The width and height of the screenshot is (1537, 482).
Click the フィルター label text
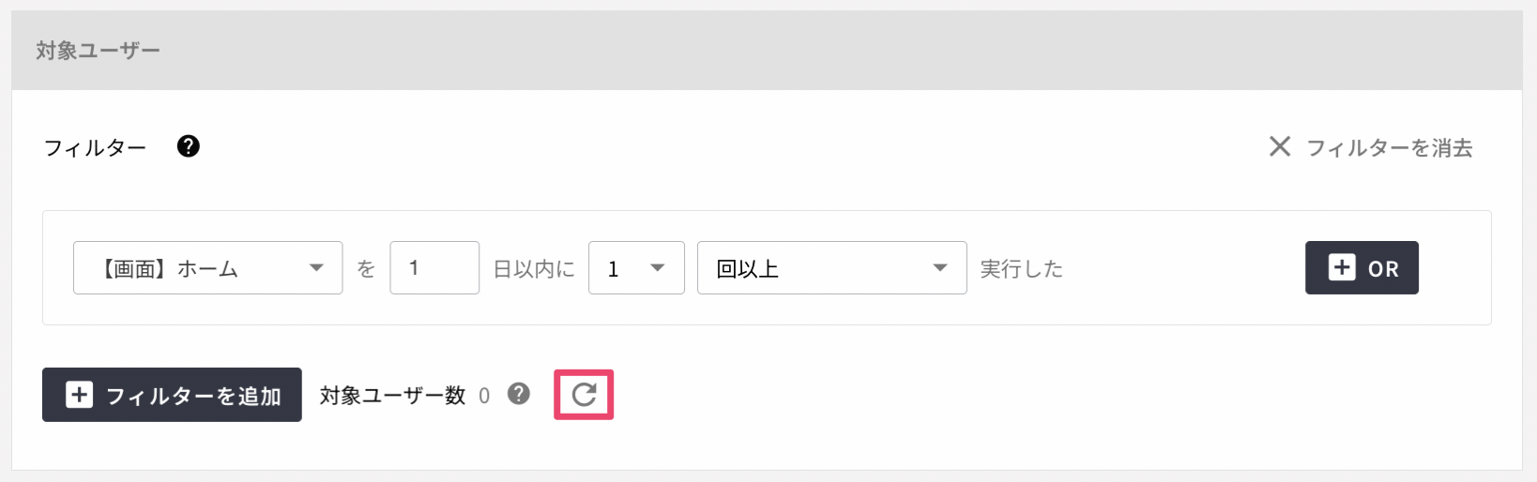coord(95,147)
